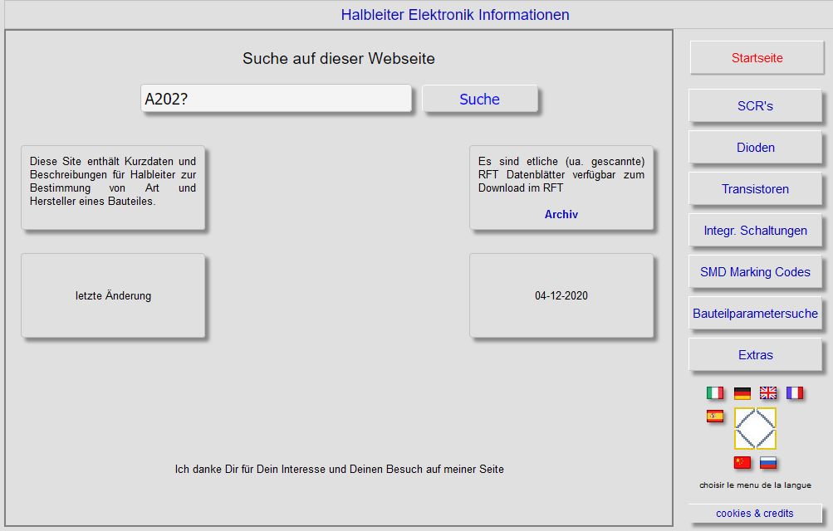The width and height of the screenshot is (833, 531).
Task: Open the Extras menu item
Action: (x=755, y=355)
